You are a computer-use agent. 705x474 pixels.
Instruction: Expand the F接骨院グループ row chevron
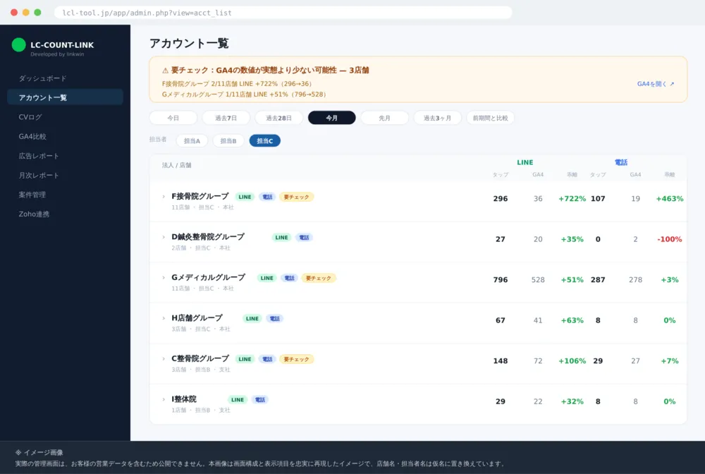pos(164,197)
